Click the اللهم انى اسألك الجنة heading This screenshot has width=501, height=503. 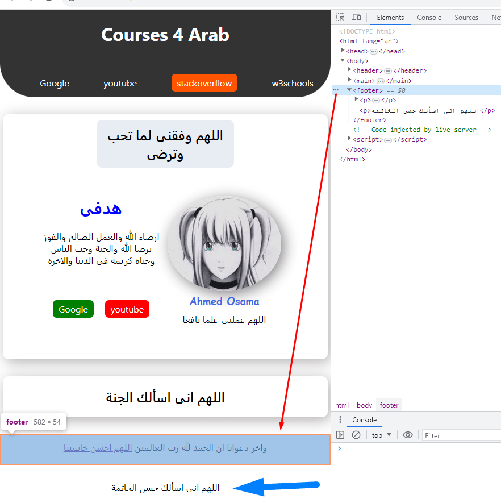click(165, 397)
